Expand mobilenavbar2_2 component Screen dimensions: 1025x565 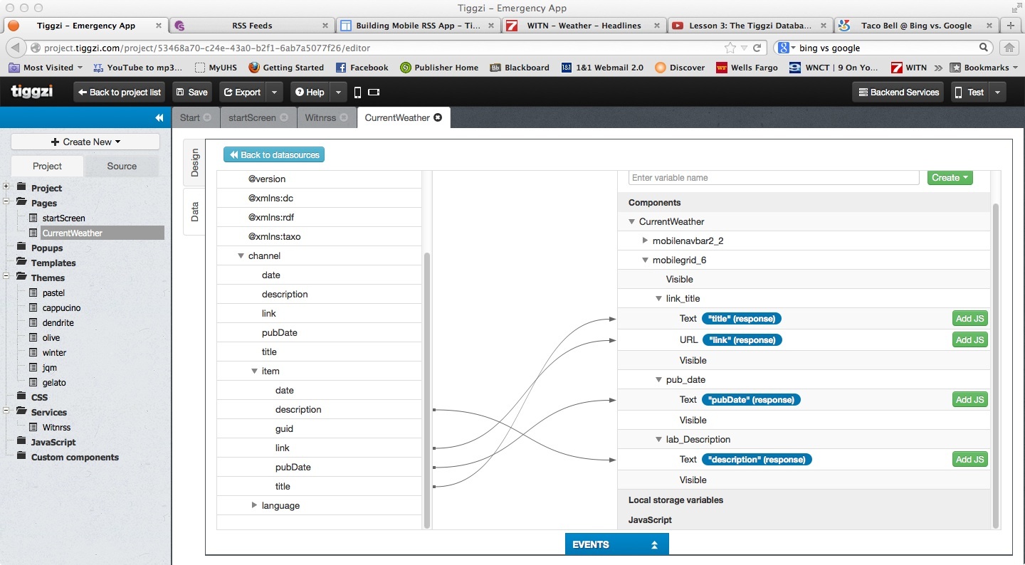(x=645, y=241)
